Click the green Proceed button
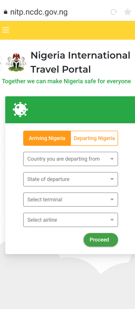 point(101,240)
